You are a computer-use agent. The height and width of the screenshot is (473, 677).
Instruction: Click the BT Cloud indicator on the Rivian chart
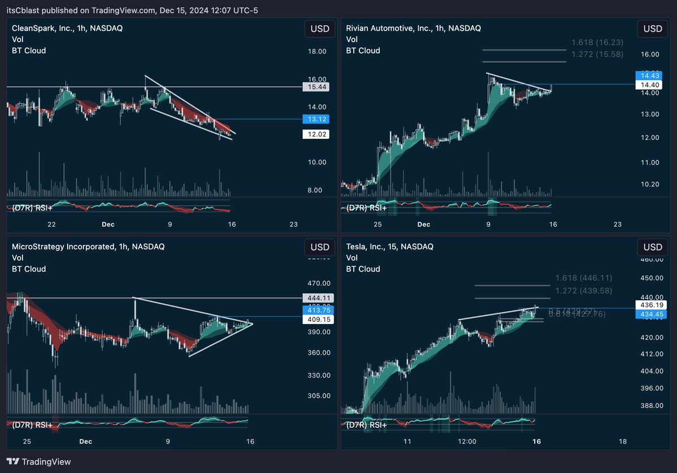(x=363, y=50)
